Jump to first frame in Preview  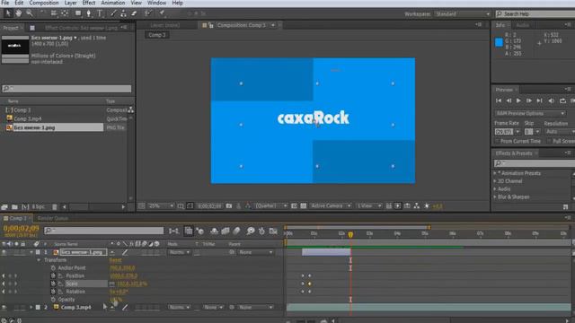(x=499, y=100)
